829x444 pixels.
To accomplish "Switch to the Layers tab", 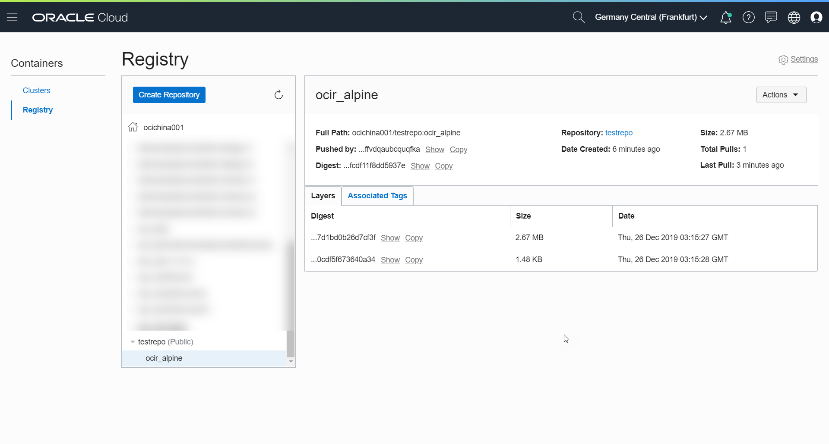I will (x=323, y=195).
